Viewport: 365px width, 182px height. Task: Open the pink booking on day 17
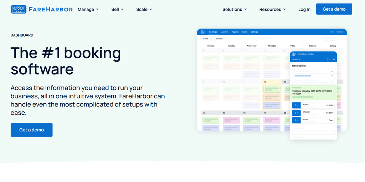point(231,120)
